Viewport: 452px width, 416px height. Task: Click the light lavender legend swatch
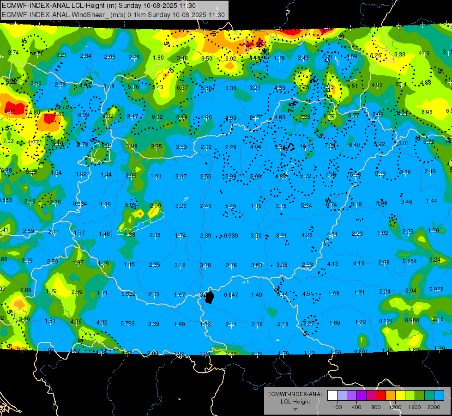342,396
